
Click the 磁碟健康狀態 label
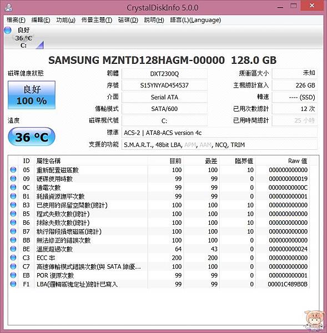[26, 73]
